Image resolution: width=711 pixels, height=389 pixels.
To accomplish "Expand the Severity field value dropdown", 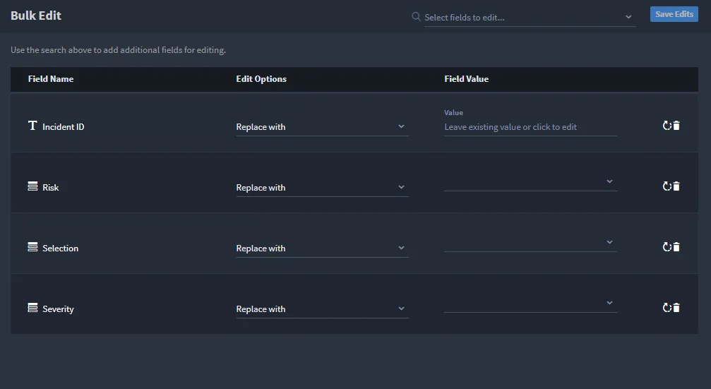I will 530,304.
